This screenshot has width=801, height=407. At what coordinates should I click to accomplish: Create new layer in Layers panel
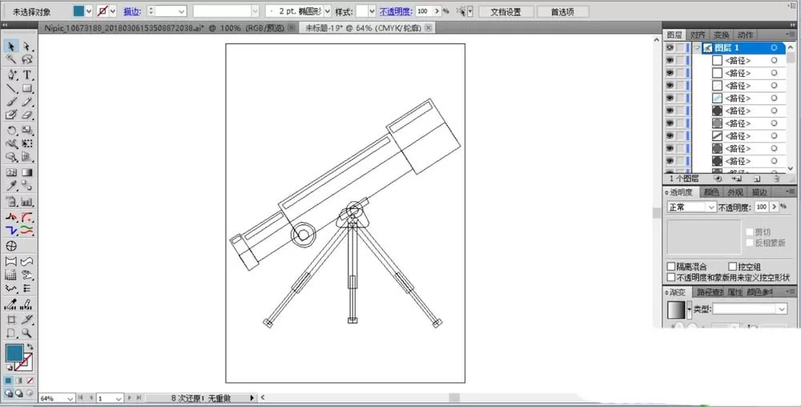click(x=757, y=179)
